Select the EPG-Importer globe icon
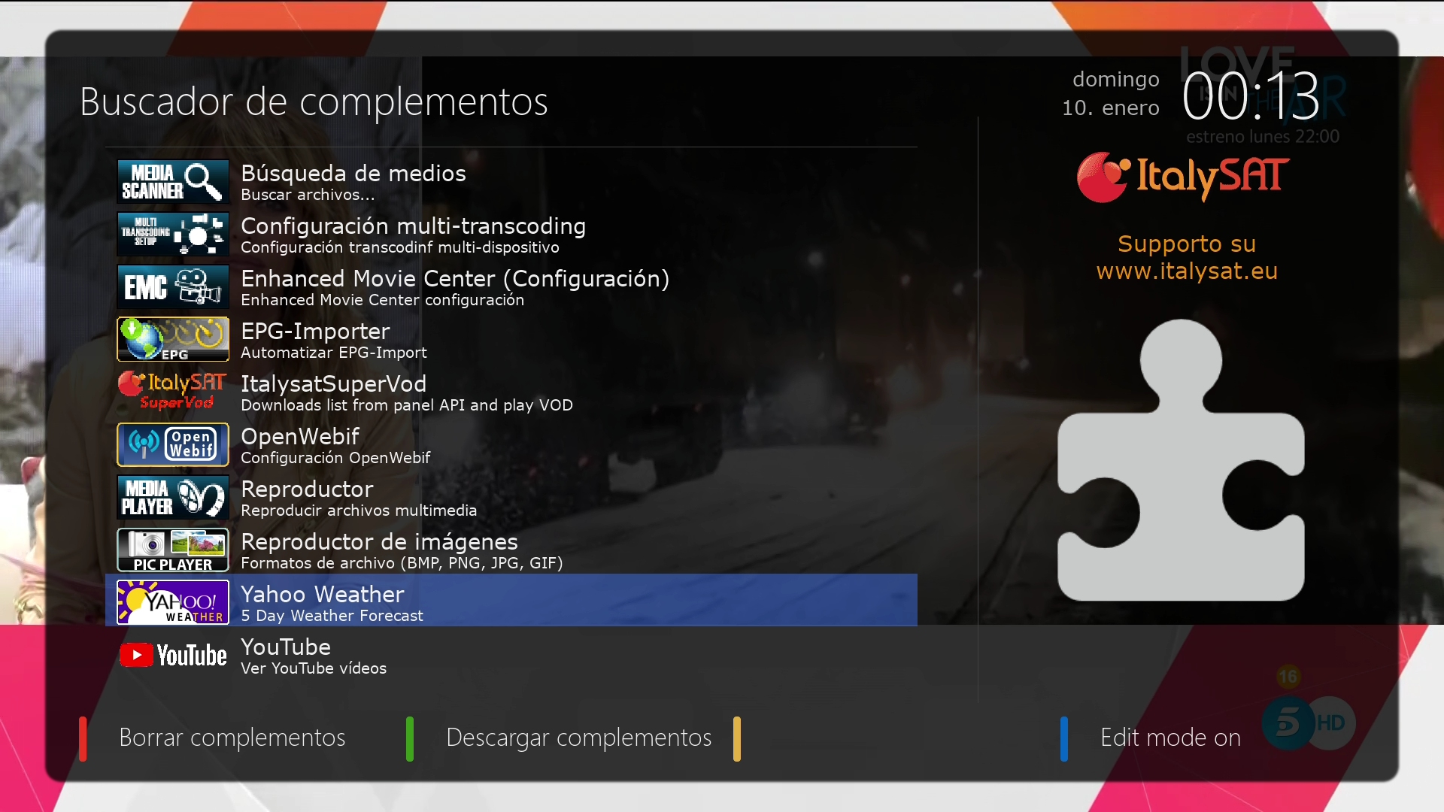The height and width of the screenshot is (812, 1444). pos(173,339)
